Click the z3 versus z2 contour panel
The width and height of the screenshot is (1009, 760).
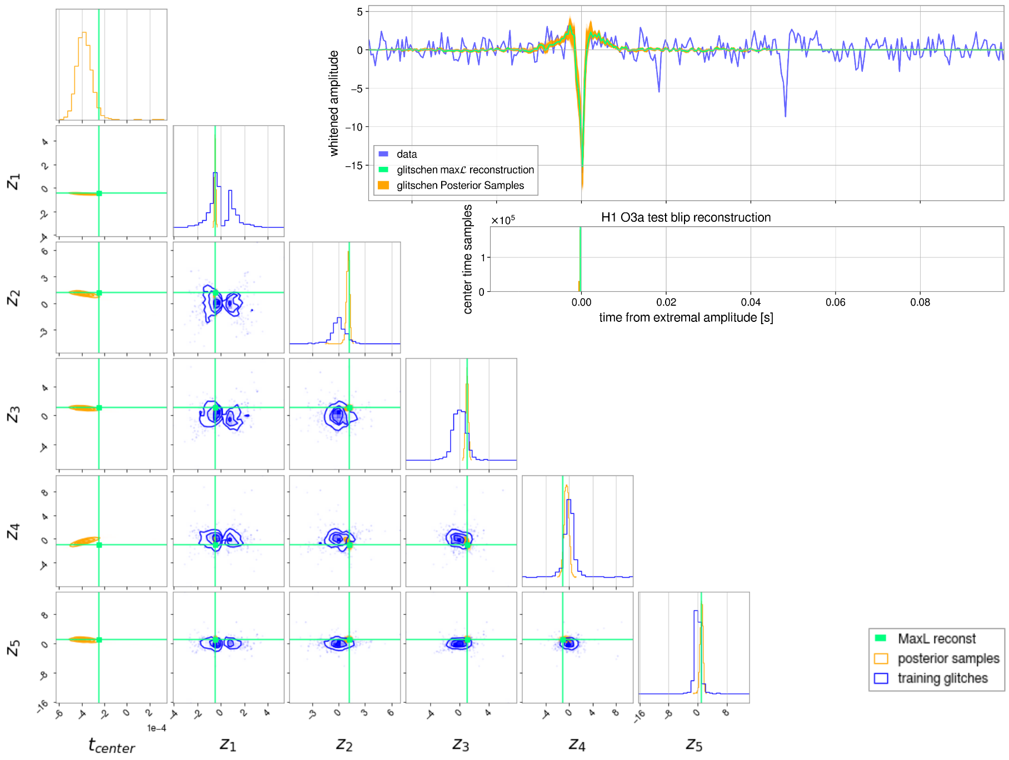coord(344,414)
